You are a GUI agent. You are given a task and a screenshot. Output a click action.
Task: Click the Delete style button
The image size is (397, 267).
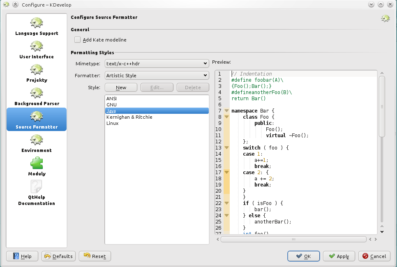(x=193, y=87)
